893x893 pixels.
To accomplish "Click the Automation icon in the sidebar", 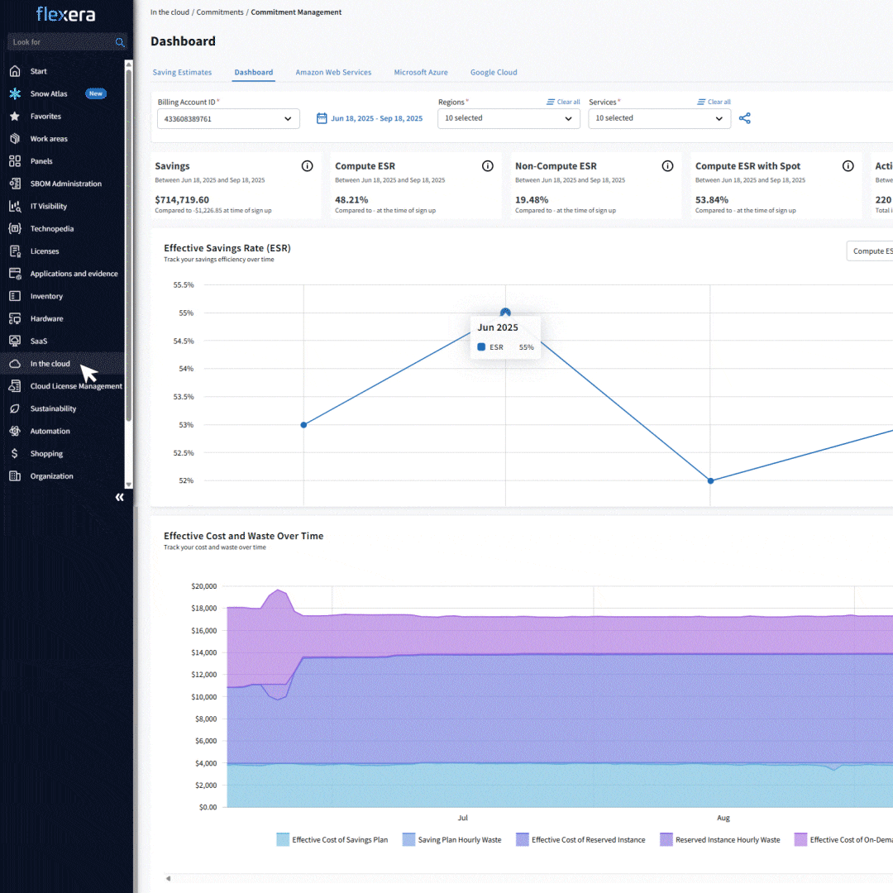I will [17, 431].
